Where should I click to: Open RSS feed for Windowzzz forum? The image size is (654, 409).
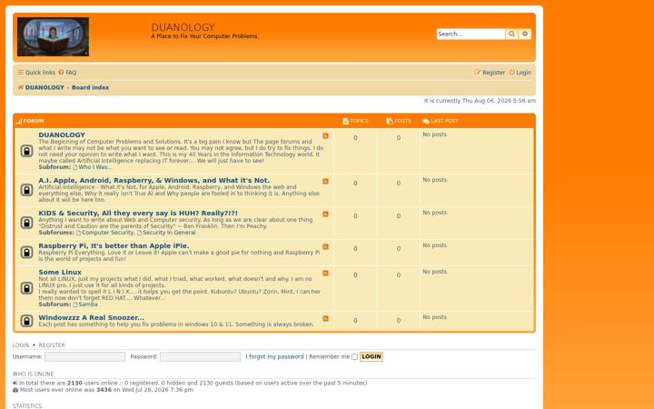click(325, 319)
